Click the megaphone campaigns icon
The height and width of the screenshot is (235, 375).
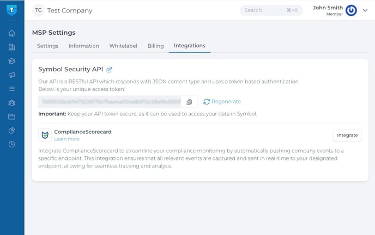[x=11, y=75]
